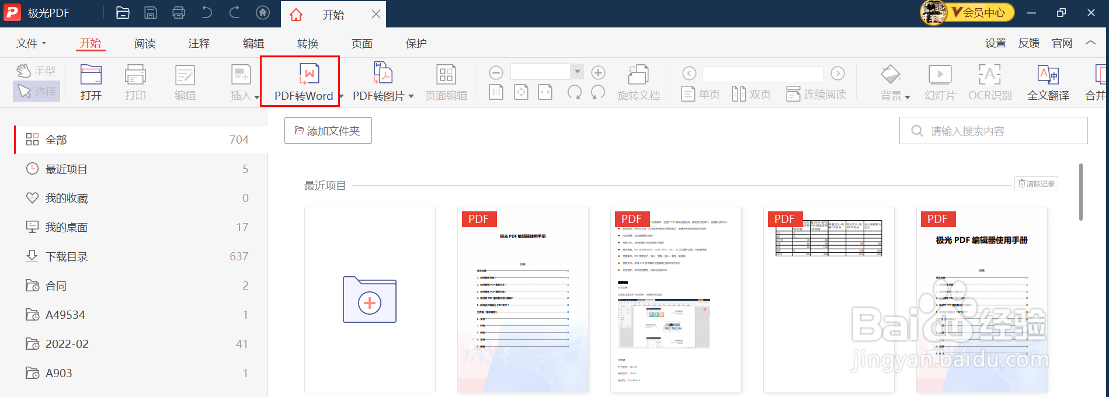The height and width of the screenshot is (397, 1109).
Task: Open the 2022-02 folder in sidebar
Action: point(141,344)
